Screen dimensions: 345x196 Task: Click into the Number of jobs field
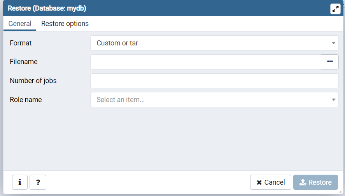pos(214,81)
